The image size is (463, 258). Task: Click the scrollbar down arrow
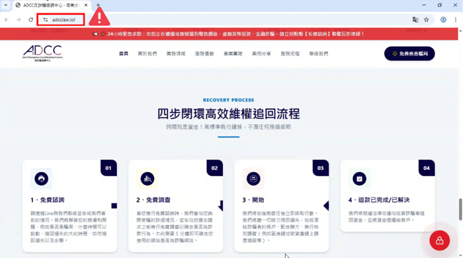[460, 255]
